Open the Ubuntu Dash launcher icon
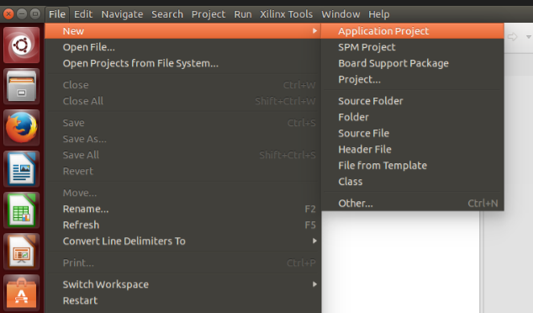Viewport: 533px width, 313px height. click(21, 45)
